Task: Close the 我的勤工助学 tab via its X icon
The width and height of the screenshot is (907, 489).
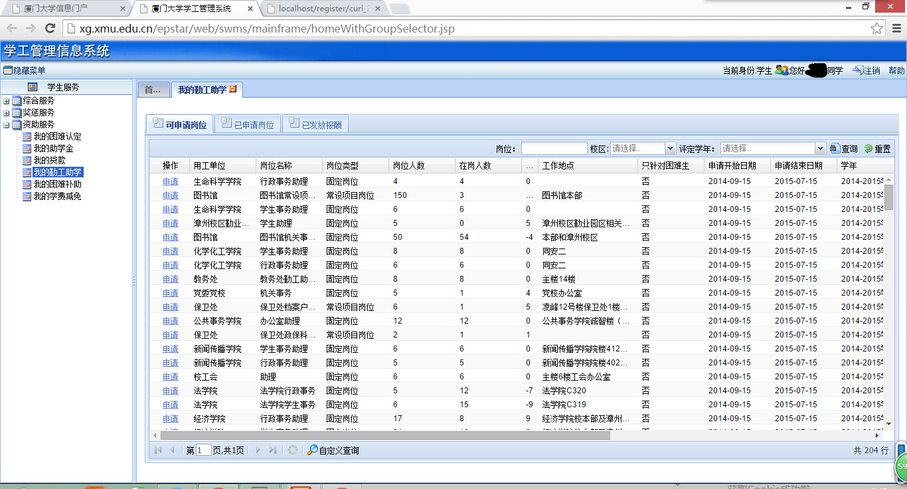Action: coord(233,89)
